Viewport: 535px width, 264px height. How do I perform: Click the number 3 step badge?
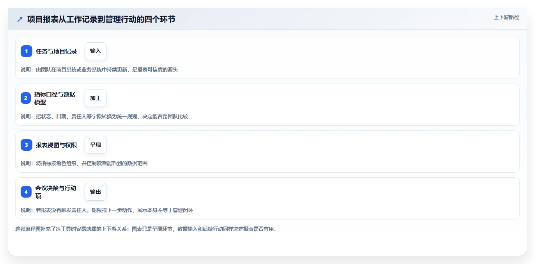[x=27, y=145]
